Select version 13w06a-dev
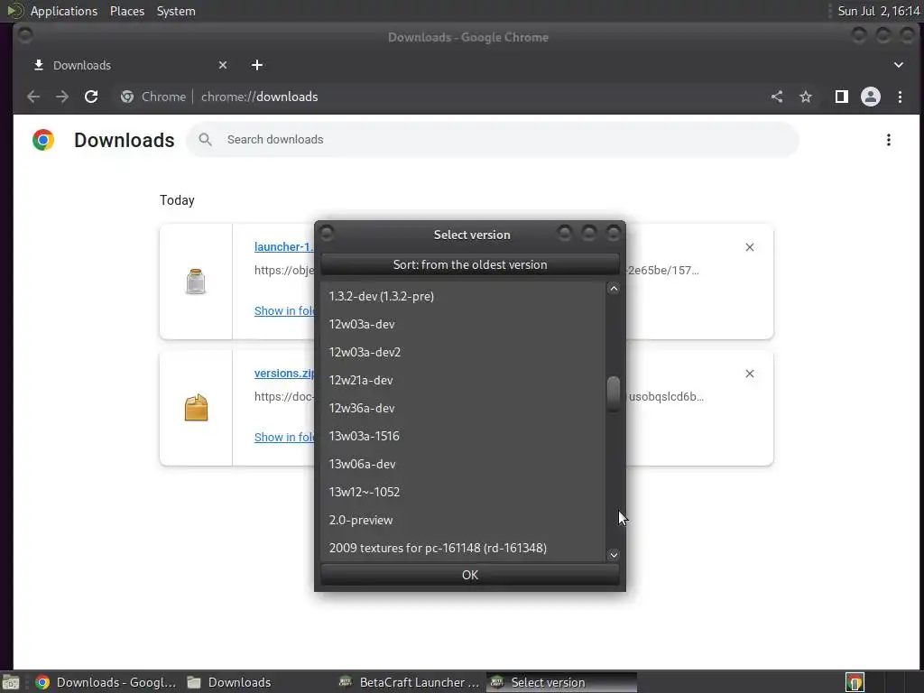 point(463,464)
